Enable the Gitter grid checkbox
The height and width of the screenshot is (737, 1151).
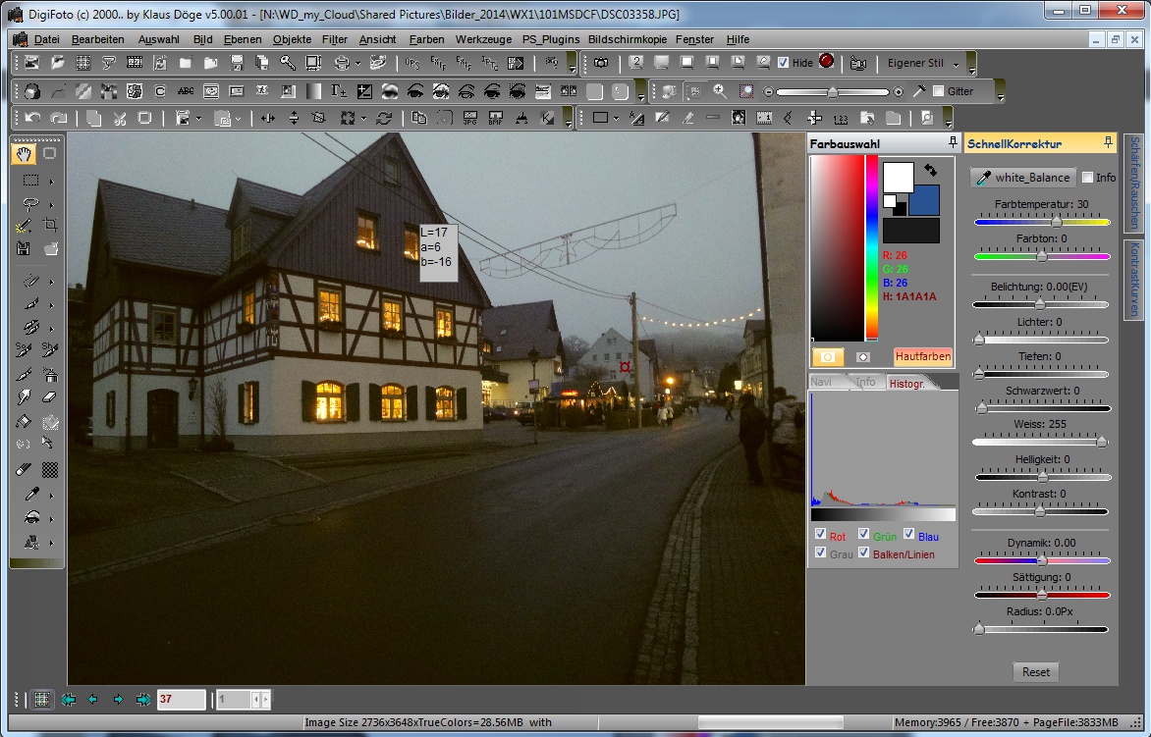click(938, 91)
